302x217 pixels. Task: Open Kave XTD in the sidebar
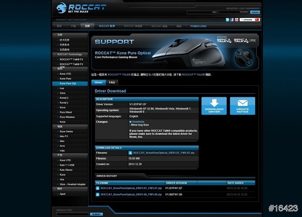coord(65,160)
